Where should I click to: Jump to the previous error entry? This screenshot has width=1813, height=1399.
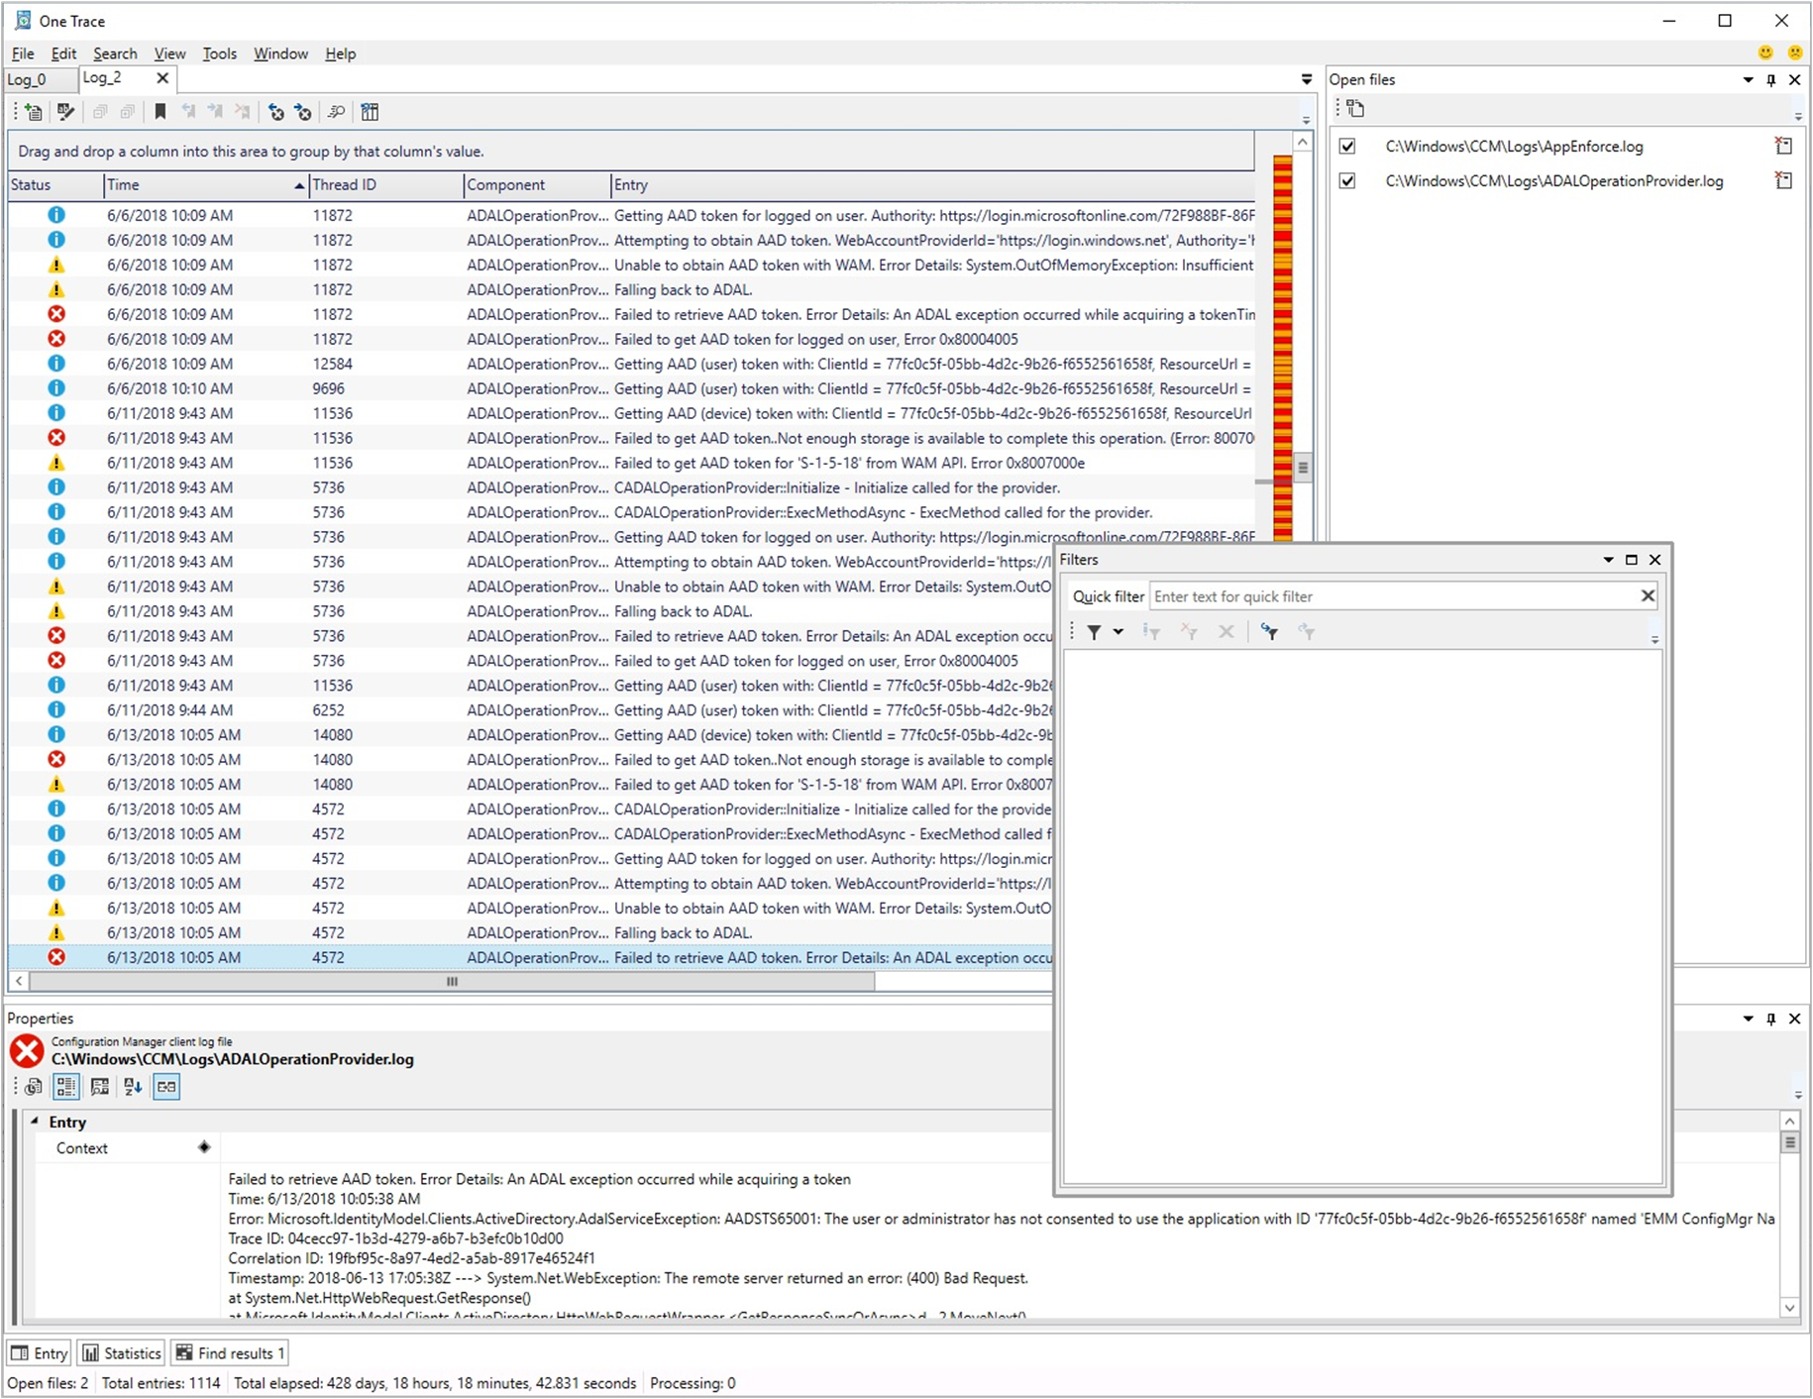pos(275,111)
